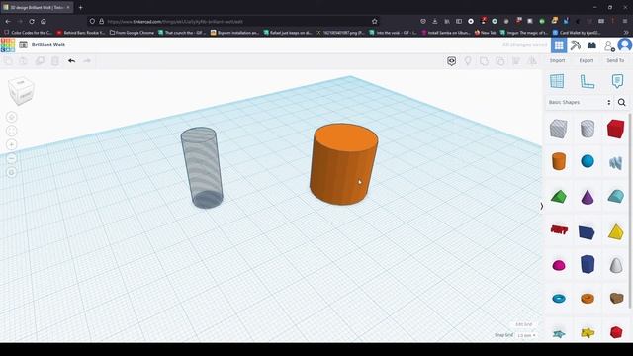Open the design list icon beside title
Viewport: 633px width, 356px height.
tap(24, 44)
